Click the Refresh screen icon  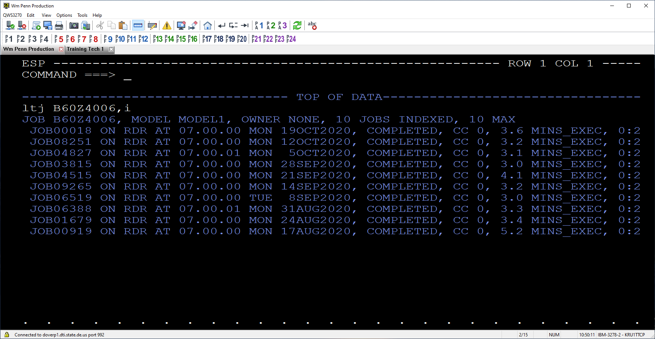[x=297, y=25]
